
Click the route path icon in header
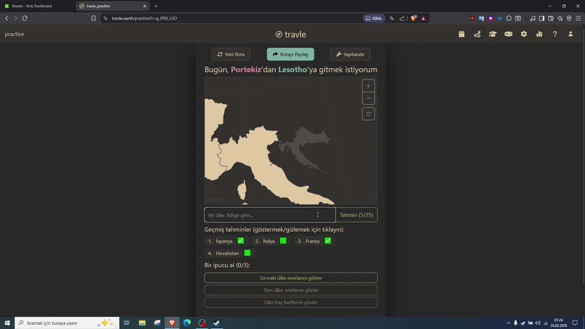coord(477,34)
